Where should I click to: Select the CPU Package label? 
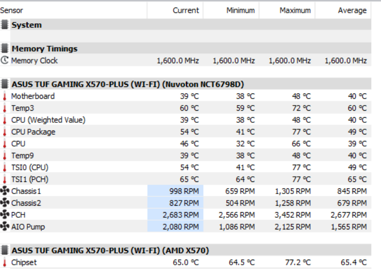33,132
